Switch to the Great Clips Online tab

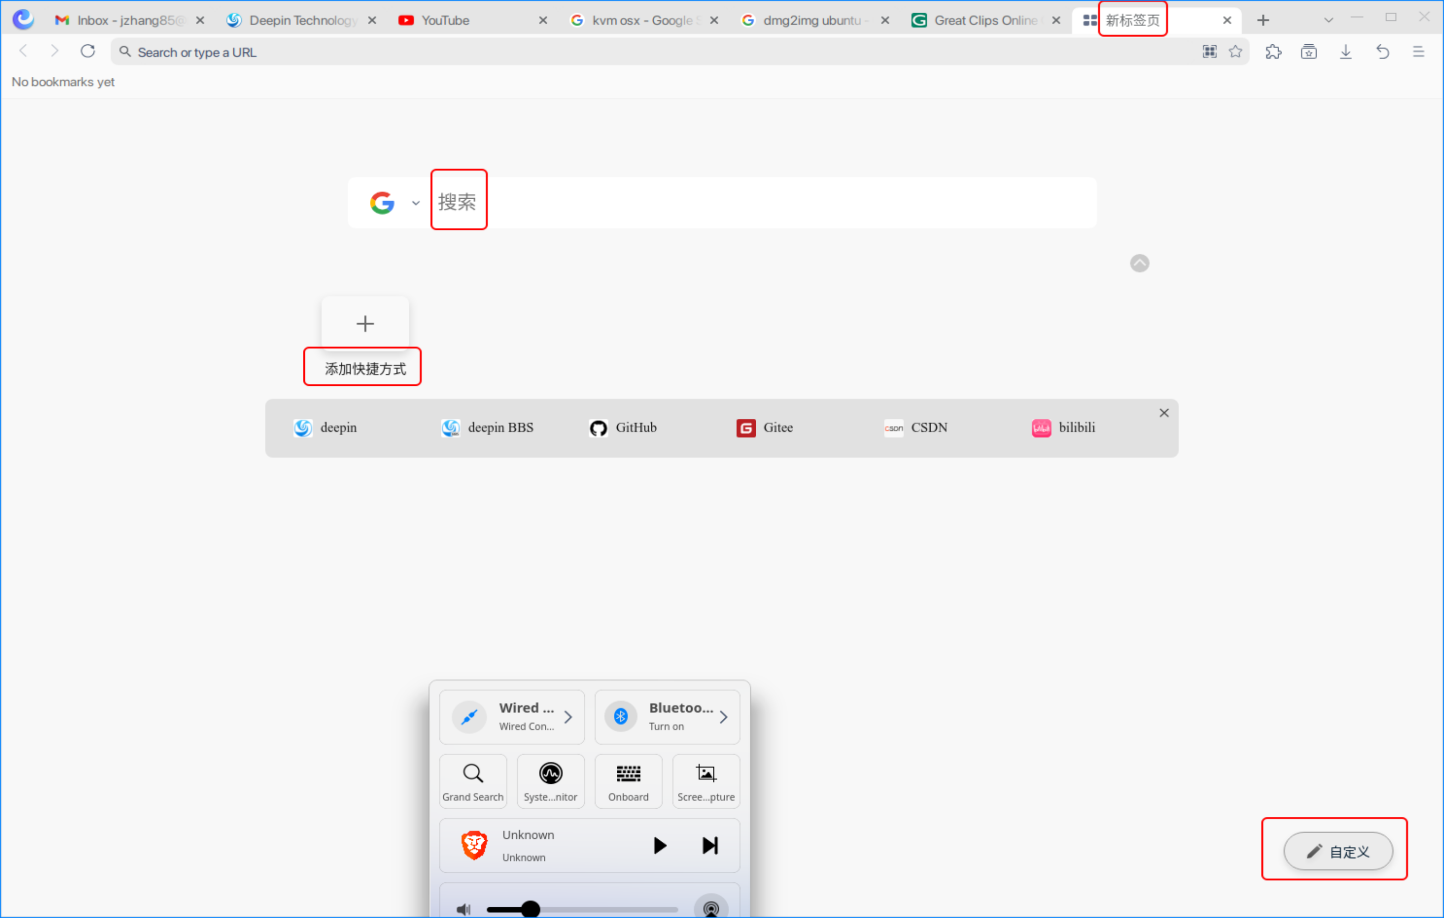click(x=987, y=20)
